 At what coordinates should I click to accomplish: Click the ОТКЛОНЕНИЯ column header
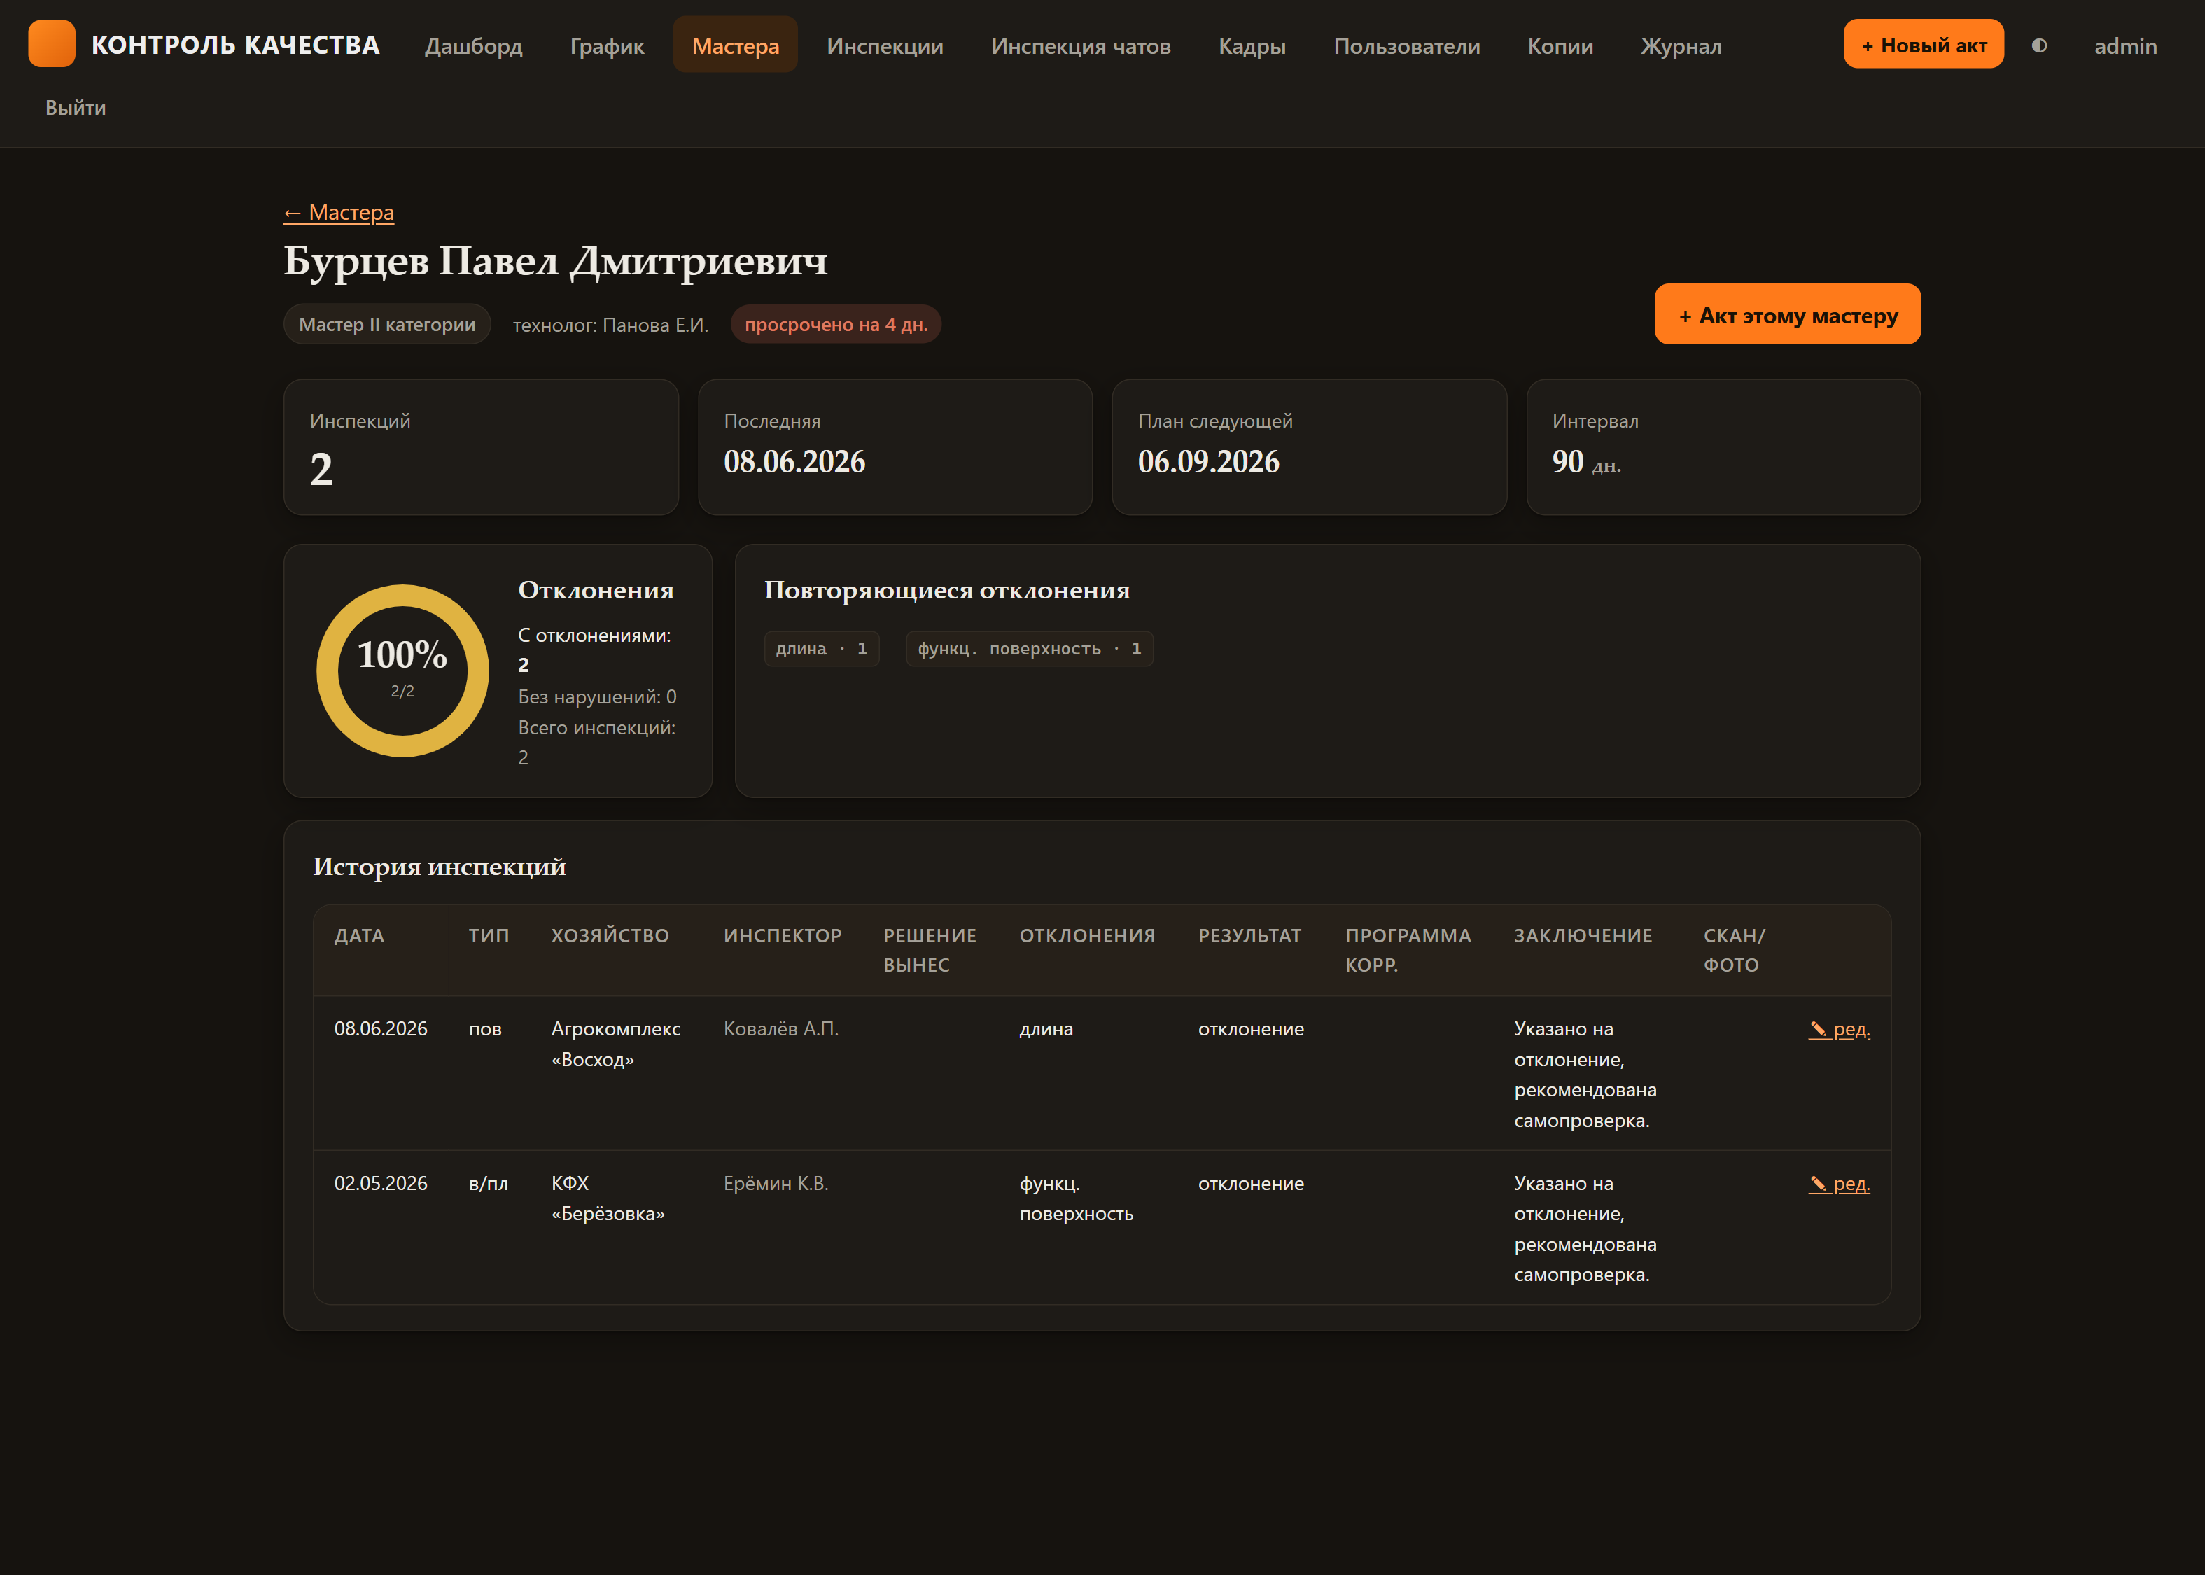click(1087, 936)
